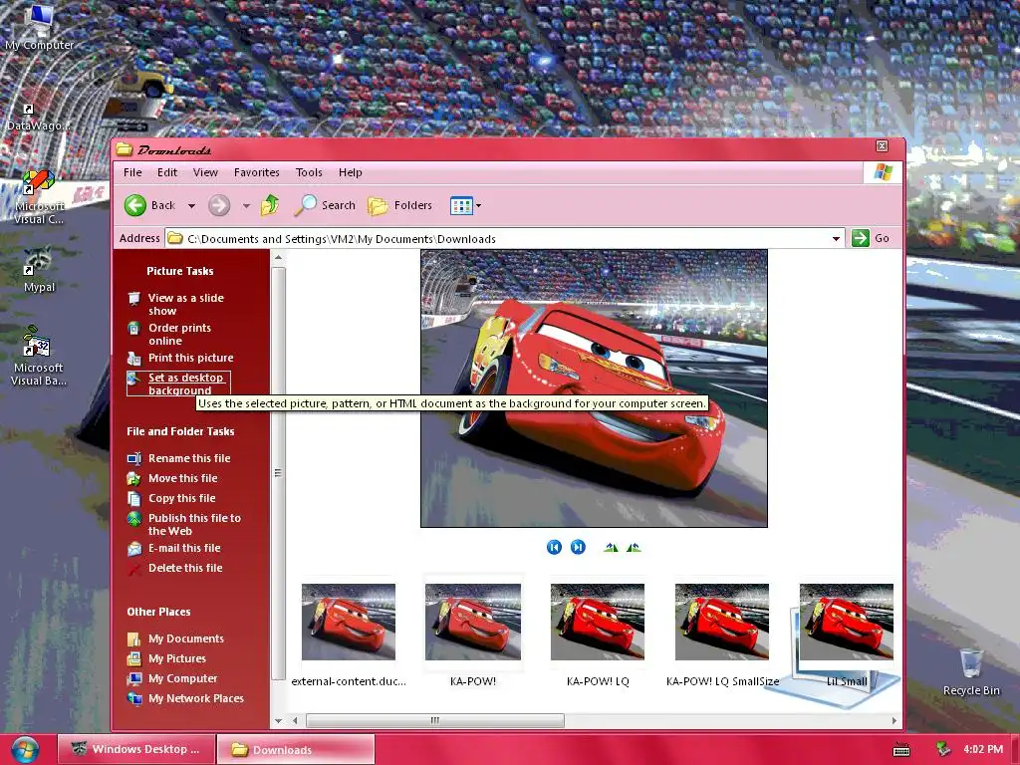This screenshot has width=1020, height=765.
Task: Click the Views grid icon
Action: tap(461, 206)
